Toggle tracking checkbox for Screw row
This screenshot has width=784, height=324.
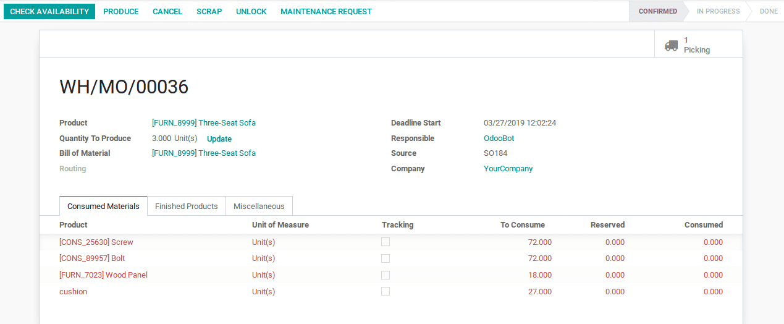coord(386,242)
